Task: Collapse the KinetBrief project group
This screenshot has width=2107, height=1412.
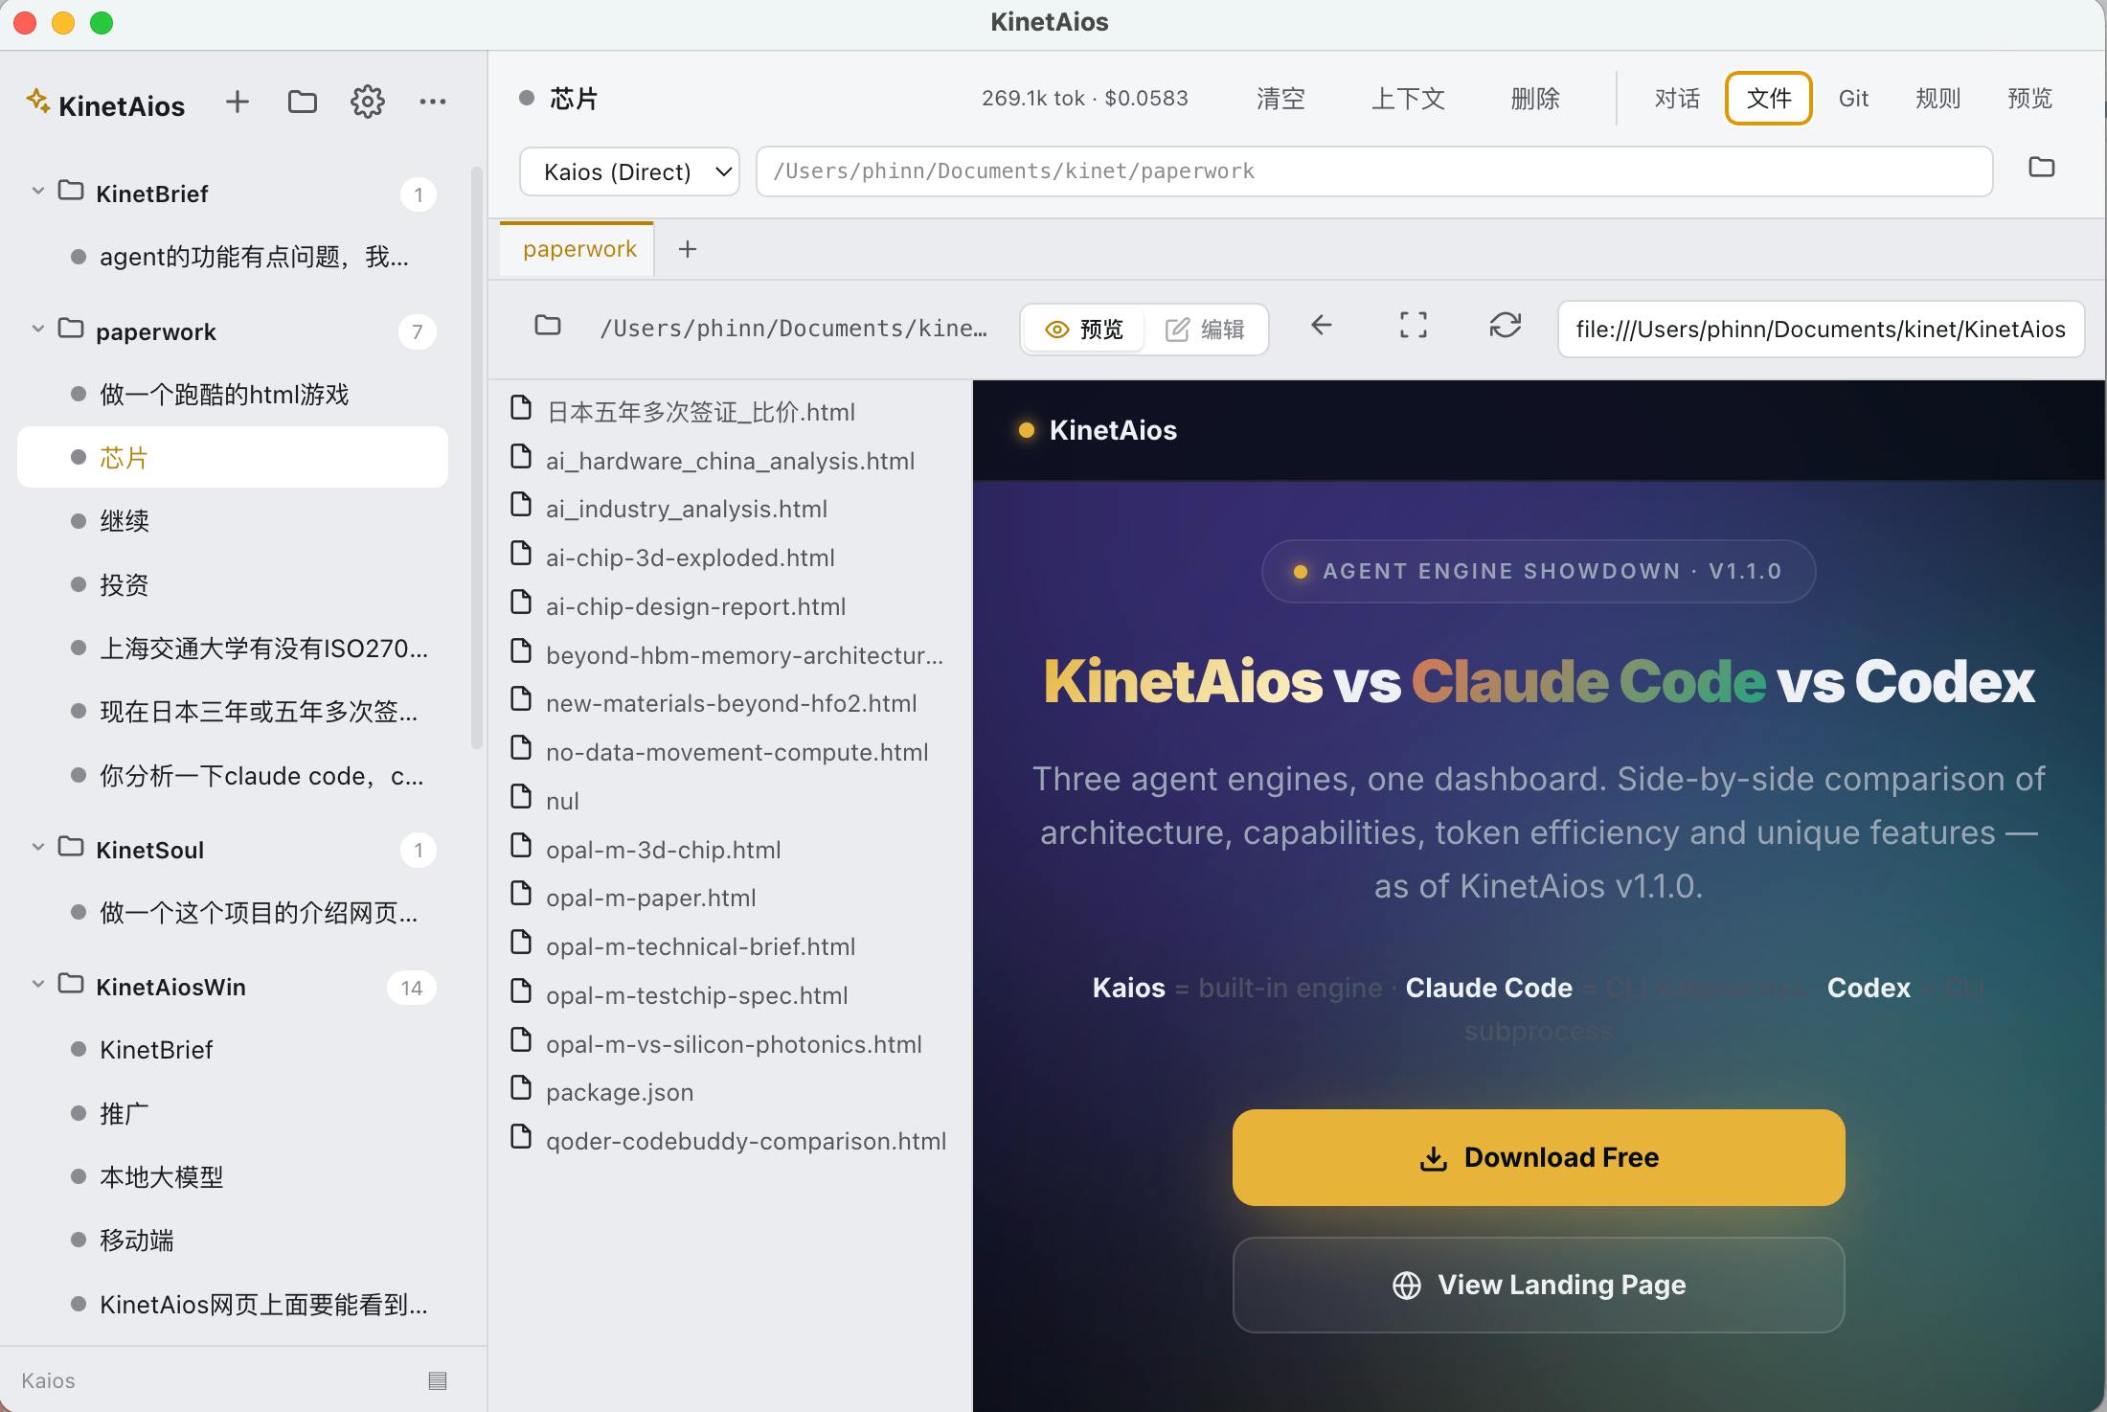Action: click(x=37, y=191)
